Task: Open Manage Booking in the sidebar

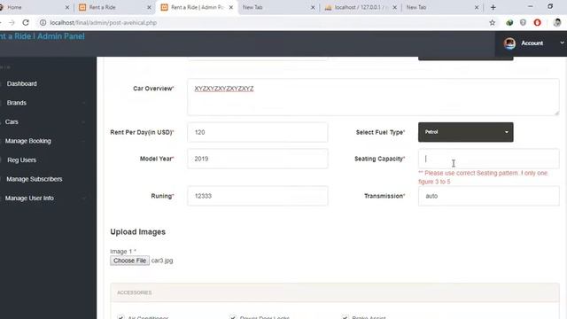Action: 27,141
